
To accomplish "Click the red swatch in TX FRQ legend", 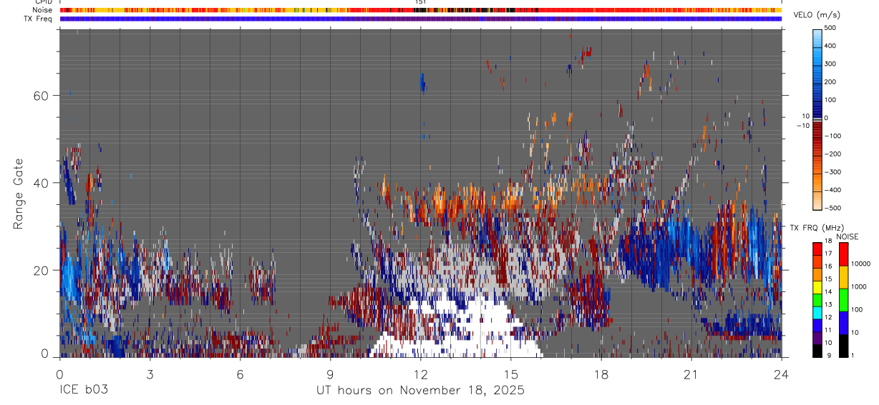I will click(817, 249).
